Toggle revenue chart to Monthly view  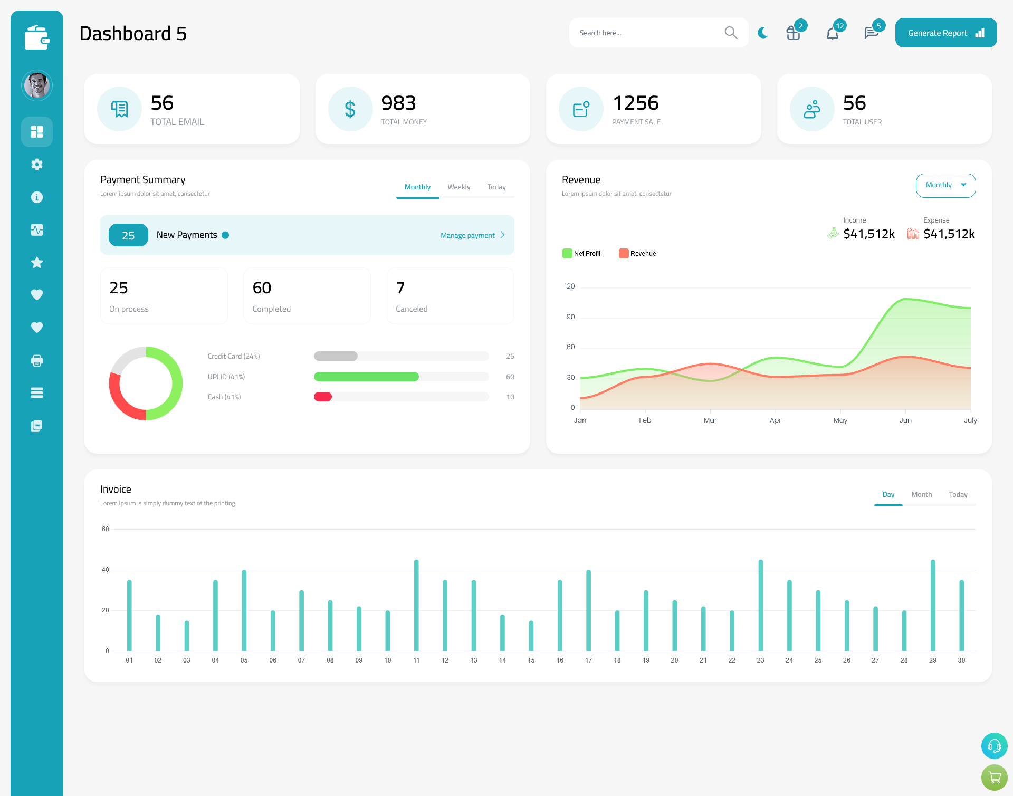(x=945, y=185)
